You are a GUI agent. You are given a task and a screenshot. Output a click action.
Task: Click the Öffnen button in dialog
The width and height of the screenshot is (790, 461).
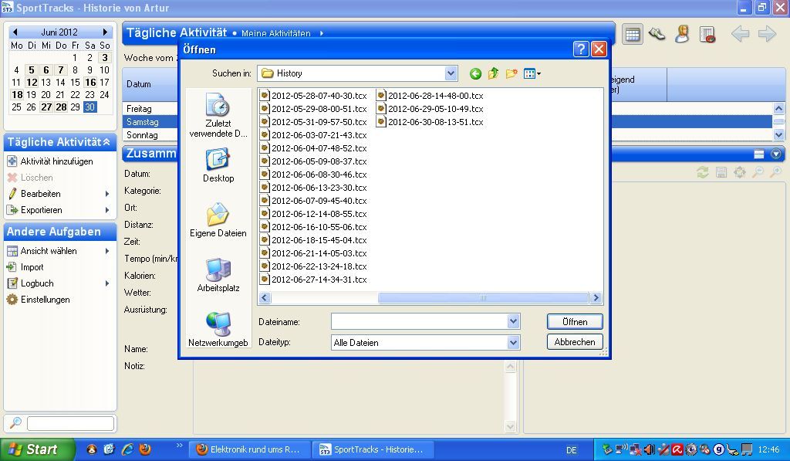(x=575, y=322)
